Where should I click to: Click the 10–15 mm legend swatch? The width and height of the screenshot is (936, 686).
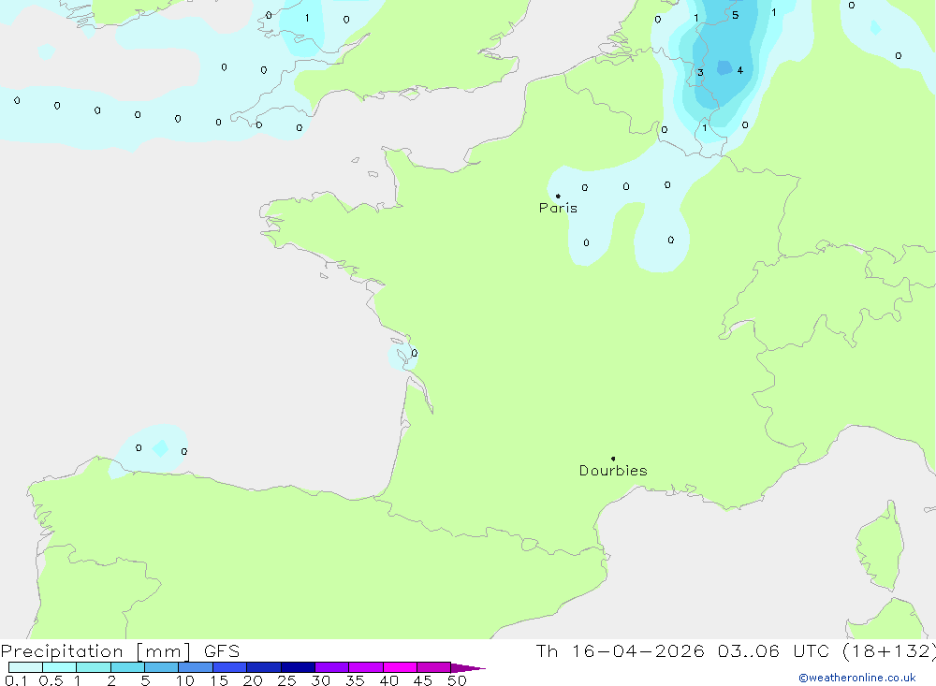click(x=196, y=667)
